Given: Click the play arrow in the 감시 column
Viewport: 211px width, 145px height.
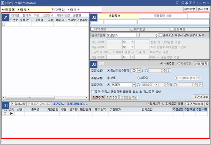Looking at the screenshot, I should (x=11, y=114).
